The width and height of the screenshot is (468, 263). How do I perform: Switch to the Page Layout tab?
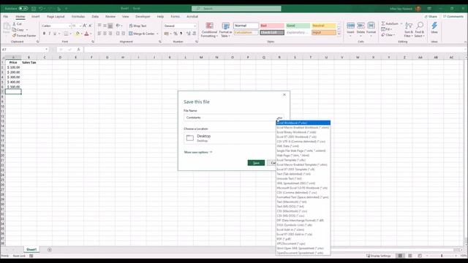pos(56,17)
